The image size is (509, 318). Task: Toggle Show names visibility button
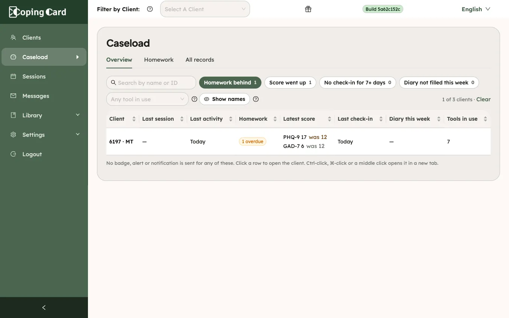pos(225,99)
